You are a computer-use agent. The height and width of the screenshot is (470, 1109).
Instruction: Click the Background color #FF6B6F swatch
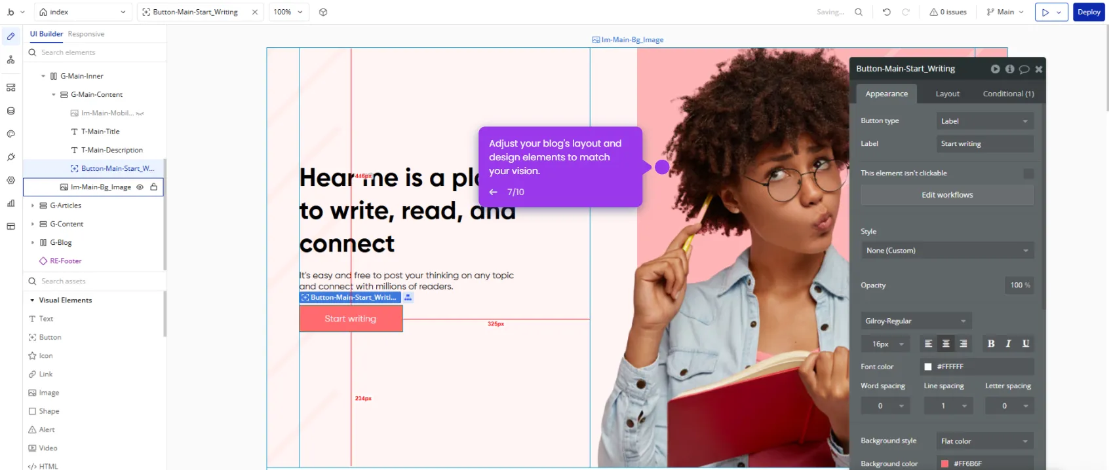pyautogui.click(x=944, y=464)
